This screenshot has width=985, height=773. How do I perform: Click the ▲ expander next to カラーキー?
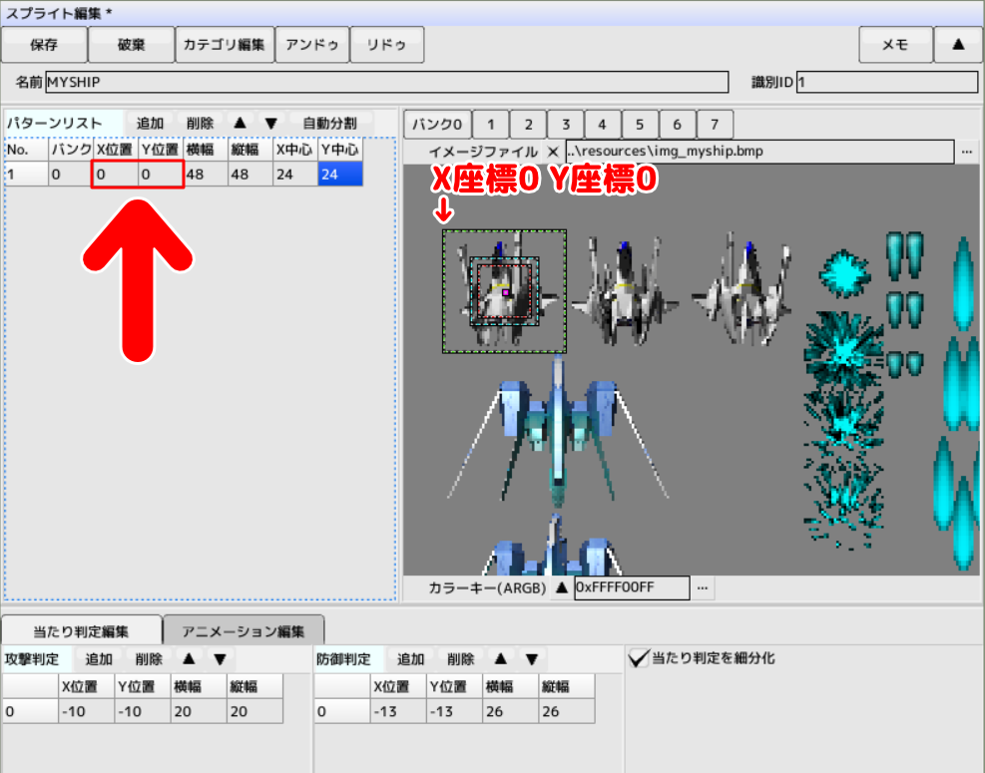[562, 587]
